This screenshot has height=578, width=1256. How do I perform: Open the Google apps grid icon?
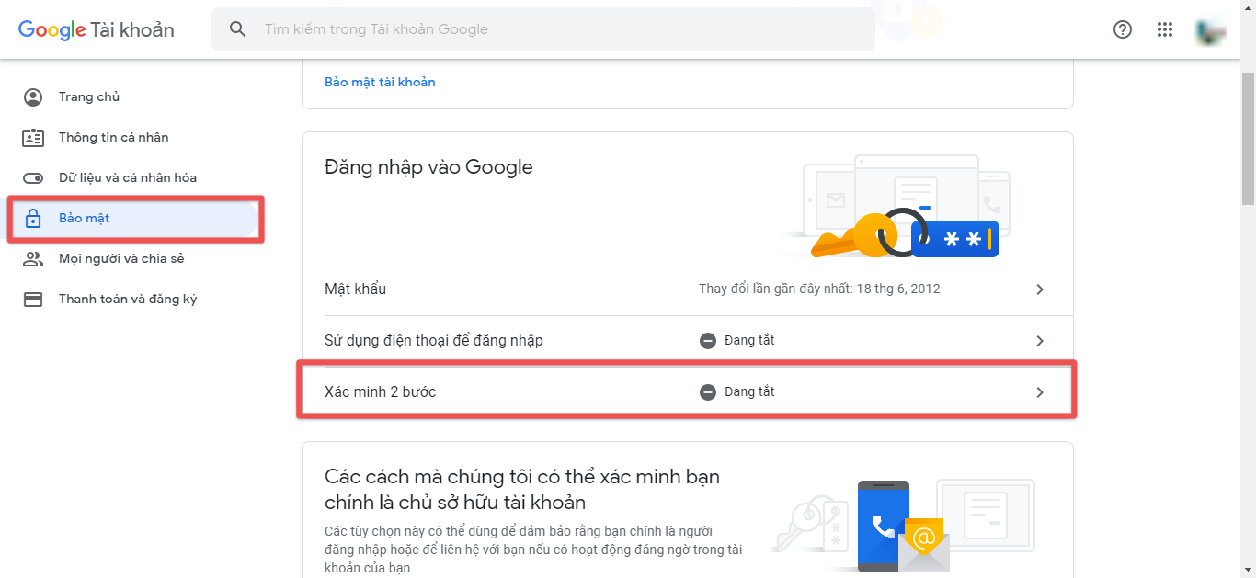[1165, 29]
